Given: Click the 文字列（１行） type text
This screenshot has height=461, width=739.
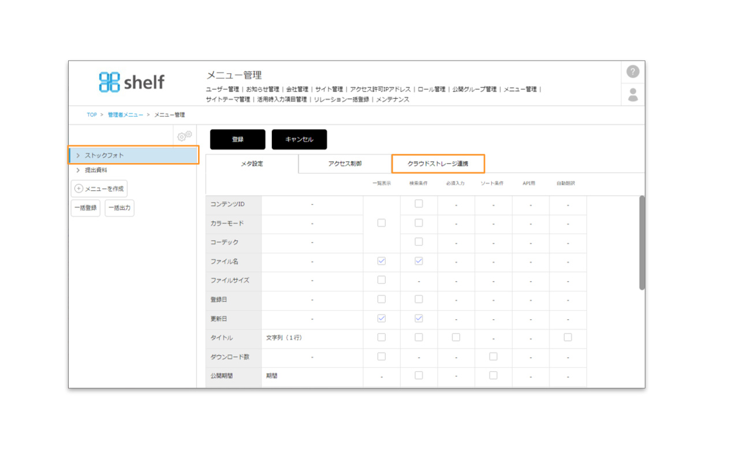Looking at the screenshot, I should (x=284, y=338).
